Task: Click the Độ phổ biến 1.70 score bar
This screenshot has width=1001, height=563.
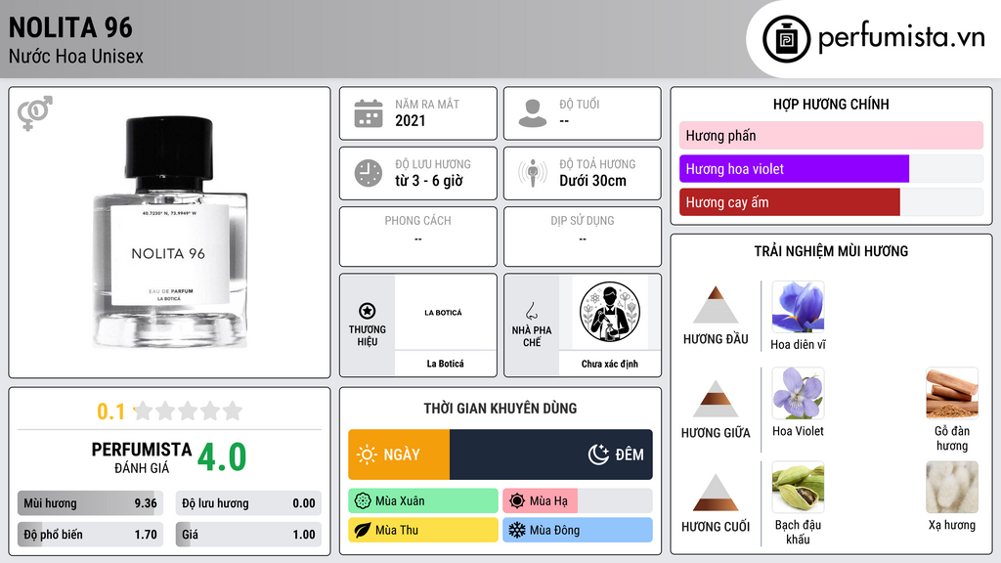Action: [x=90, y=535]
